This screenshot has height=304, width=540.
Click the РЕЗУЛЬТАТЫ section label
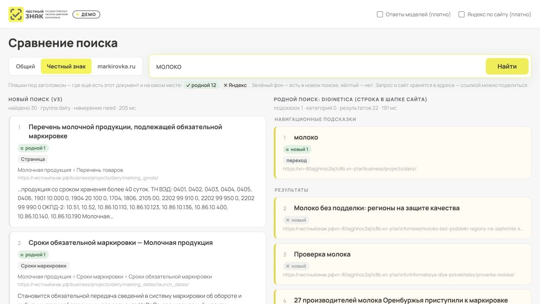[x=292, y=190]
